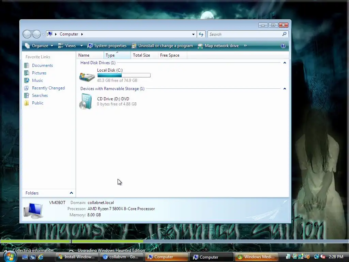Click the Local Disk (C:) drive icon

(87, 76)
